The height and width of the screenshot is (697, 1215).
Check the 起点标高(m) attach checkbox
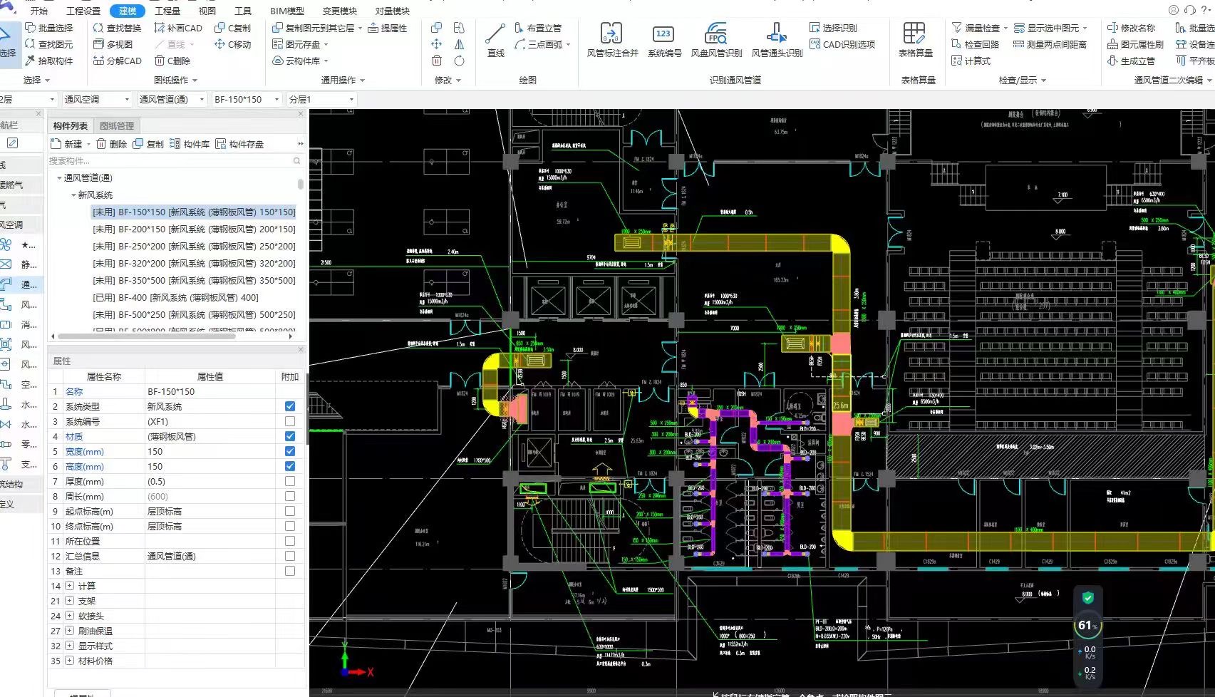(289, 511)
